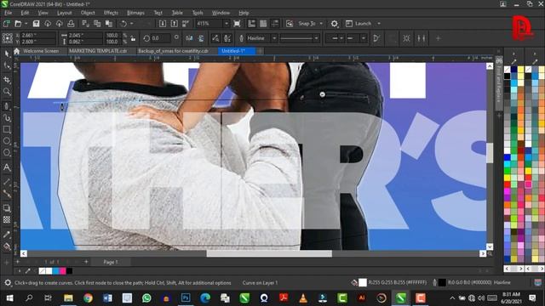Click the New document icon
Screen dimensions: 545x306
(7, 24)
